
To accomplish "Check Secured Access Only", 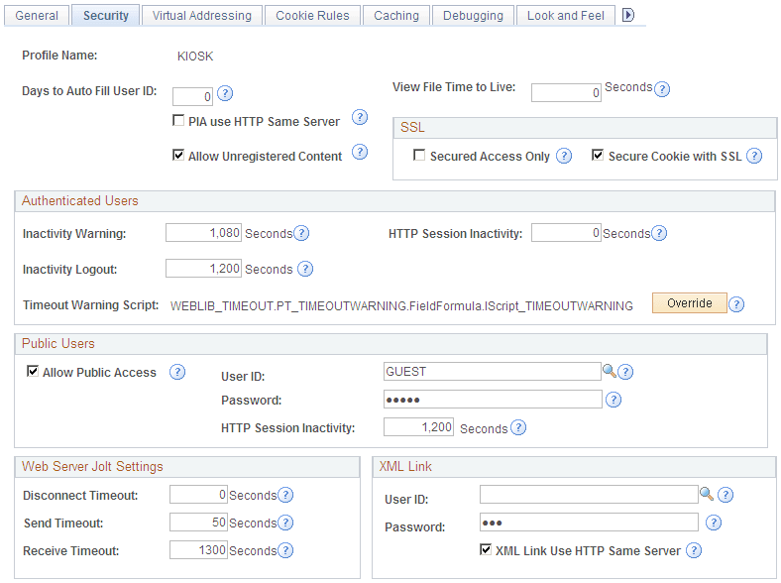I will tap(419, 155).
